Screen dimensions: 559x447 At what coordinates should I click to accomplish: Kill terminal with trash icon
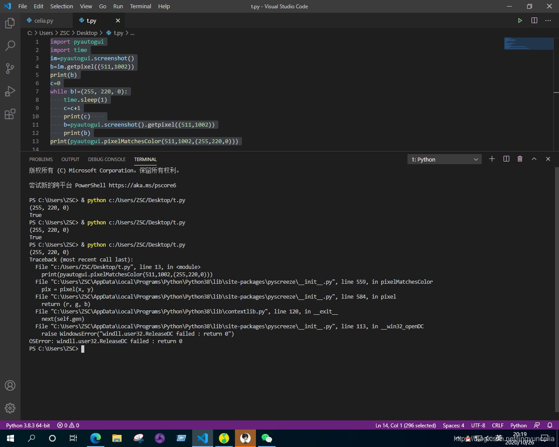[x=520, y=159]
